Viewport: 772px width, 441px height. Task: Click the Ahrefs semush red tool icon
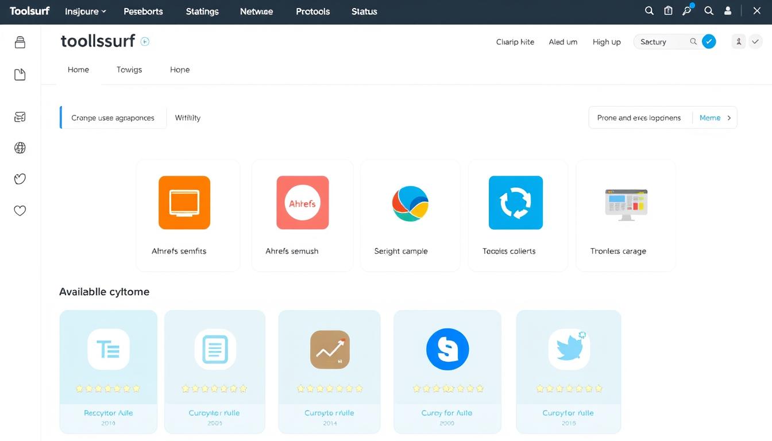[x=302, y=202]
